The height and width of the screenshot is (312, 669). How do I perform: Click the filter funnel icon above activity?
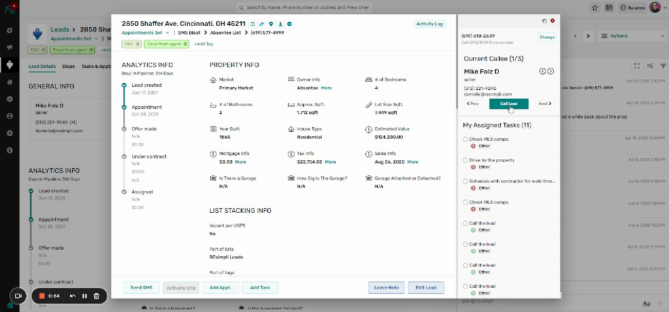663,66
